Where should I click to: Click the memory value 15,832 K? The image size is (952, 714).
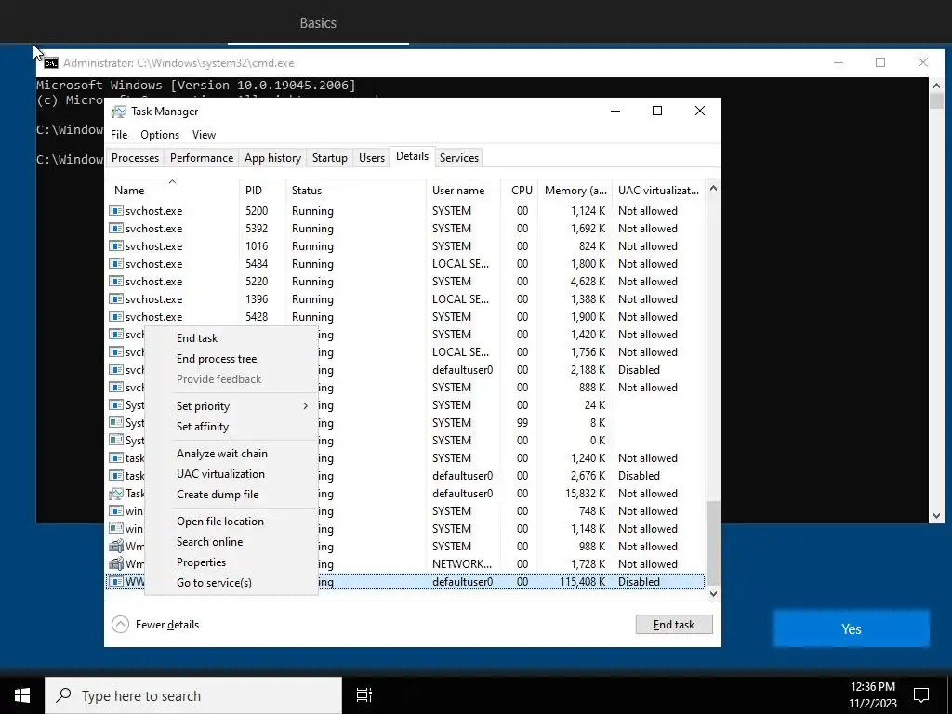click(586, 494)
